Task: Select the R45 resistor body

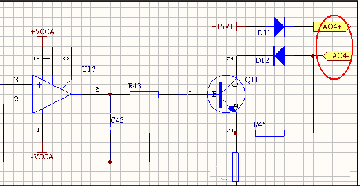Action: click(269, 133)
